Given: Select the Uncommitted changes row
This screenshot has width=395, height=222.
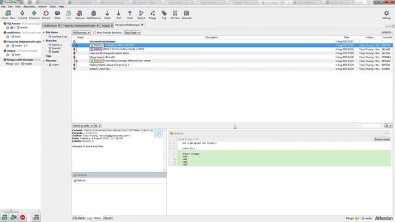Looking at the screenshot, I should pos(232,41).
